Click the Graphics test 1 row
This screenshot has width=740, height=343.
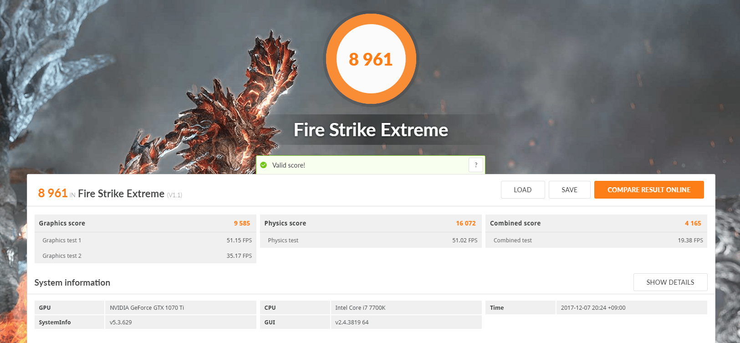[145, 241]
